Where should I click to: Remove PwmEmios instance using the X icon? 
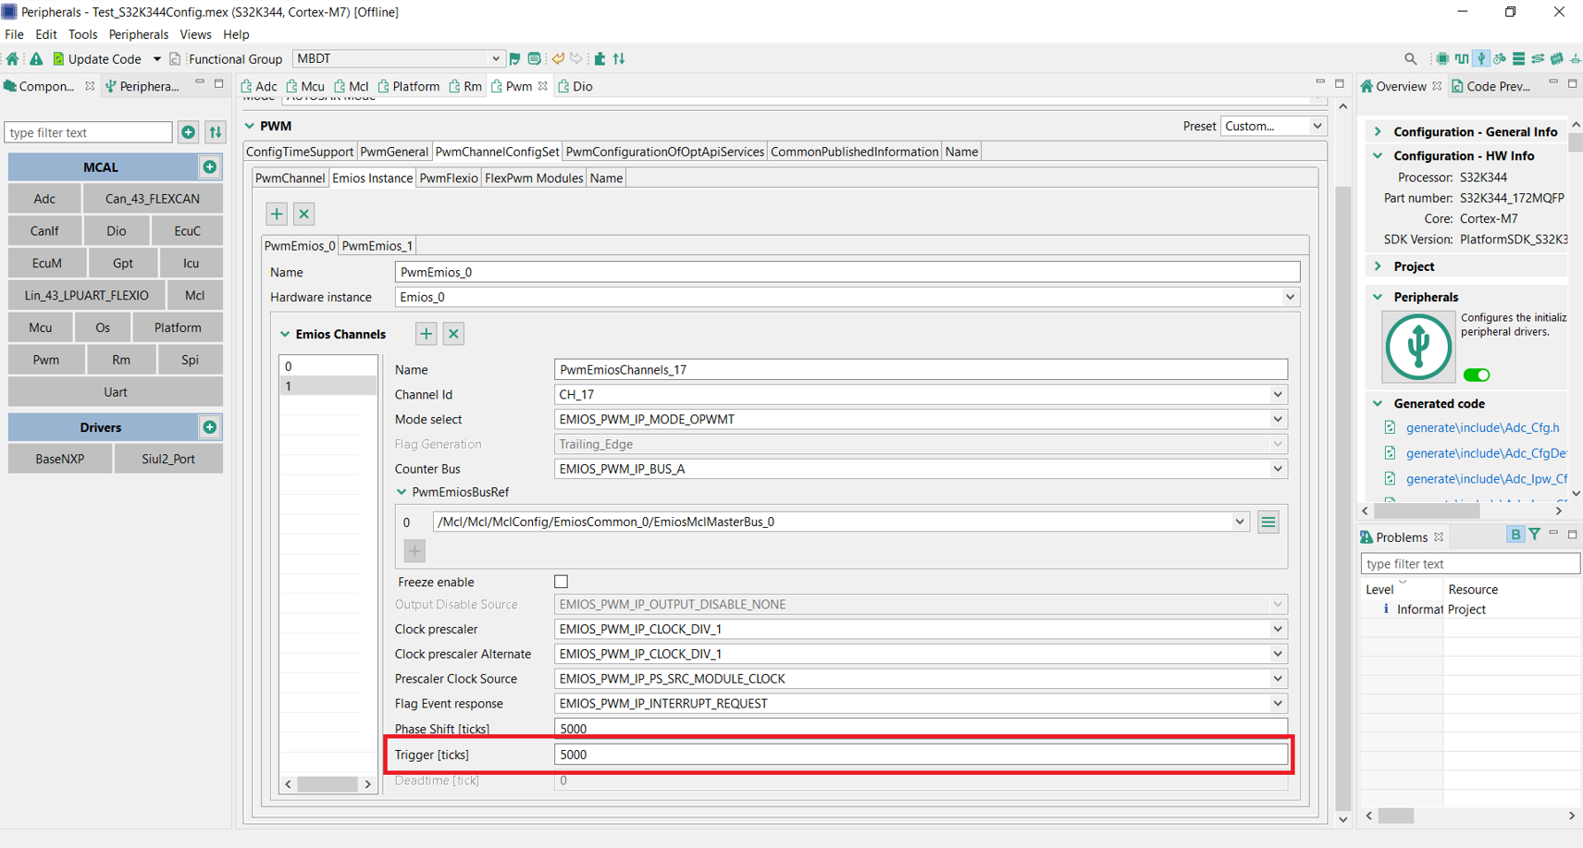click(303, 214)
